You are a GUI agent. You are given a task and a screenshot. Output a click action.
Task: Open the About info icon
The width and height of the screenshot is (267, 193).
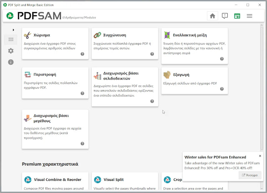tap(11, 62)
